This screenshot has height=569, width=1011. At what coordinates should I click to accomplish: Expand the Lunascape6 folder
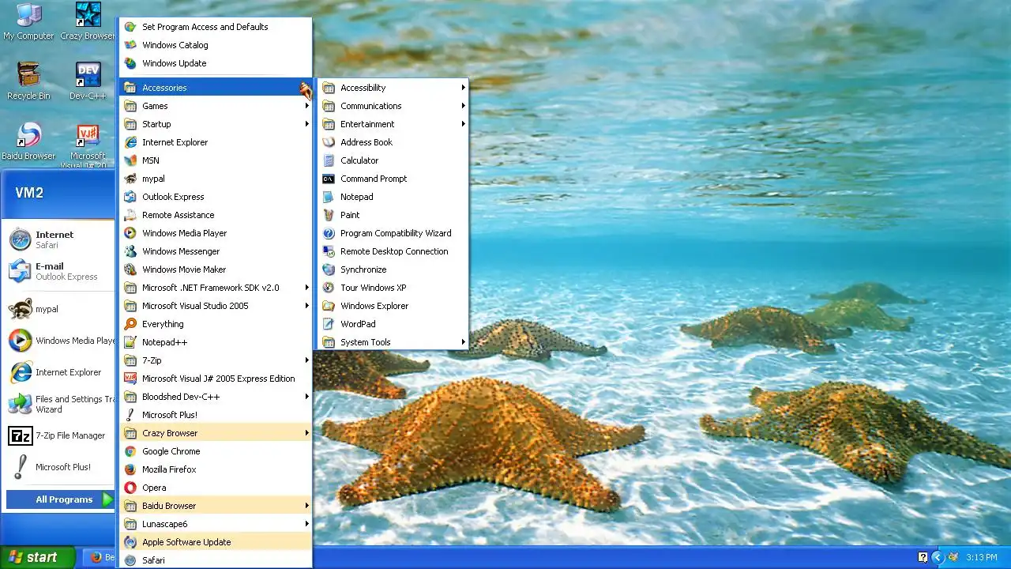pyautogui.click(x=216, y=524)
